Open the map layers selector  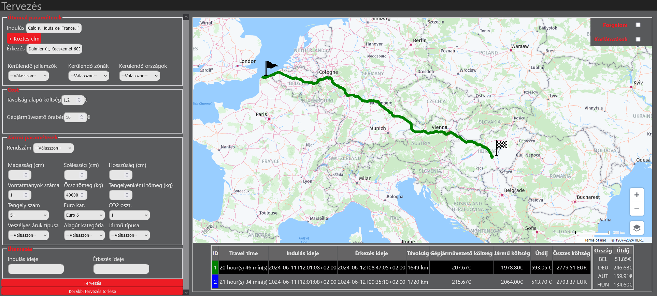click(637, 228)
